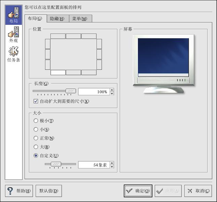Image resolution: width=217 pixels, height=202 pixels.
Task: Select the 布局 layout sidebar icon
Action: click(x=13, y=15)
